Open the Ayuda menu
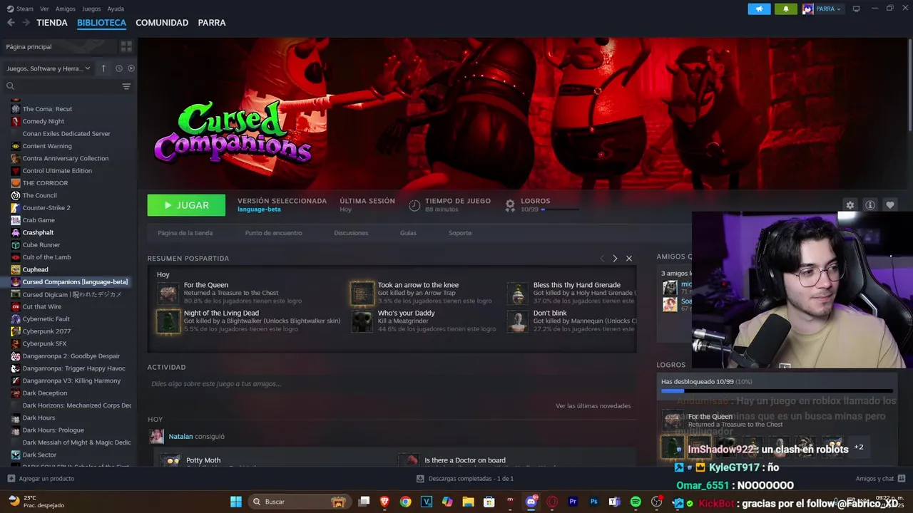The width and height of the screenshot is (913, 513). pos(116,9)
